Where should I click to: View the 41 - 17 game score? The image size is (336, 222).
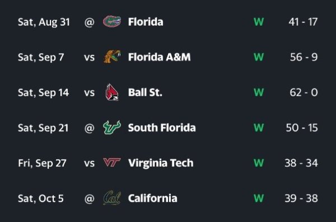(x=303, y=22)
